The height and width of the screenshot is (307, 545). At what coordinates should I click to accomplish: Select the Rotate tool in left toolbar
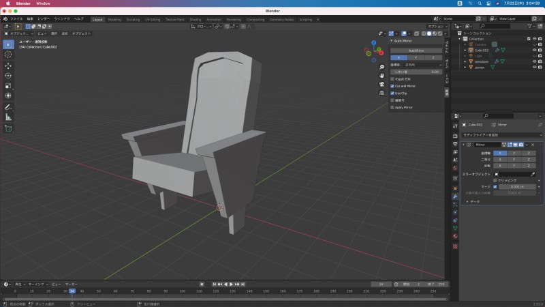coord(8,76)
